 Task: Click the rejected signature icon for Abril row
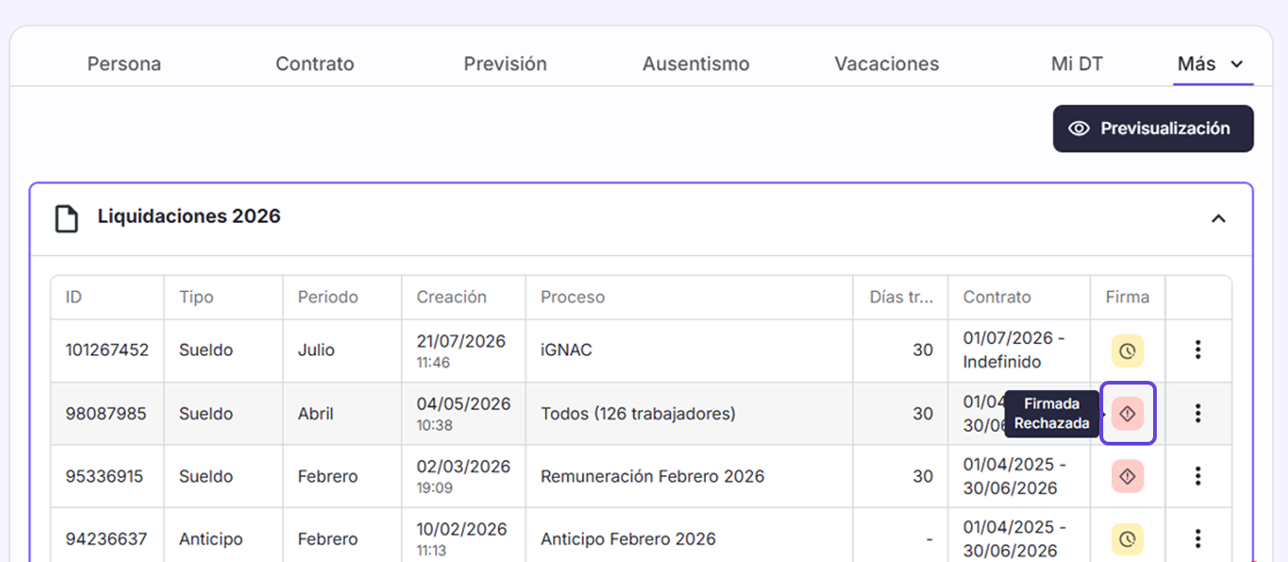(x=1127, y=414)
